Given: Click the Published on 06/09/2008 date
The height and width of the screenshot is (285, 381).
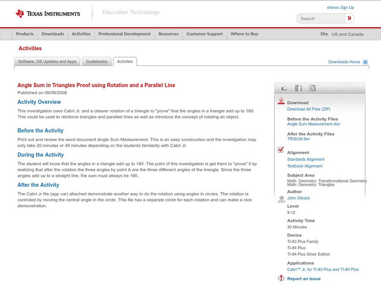Looking at the screenshot, I should [42, 92].
